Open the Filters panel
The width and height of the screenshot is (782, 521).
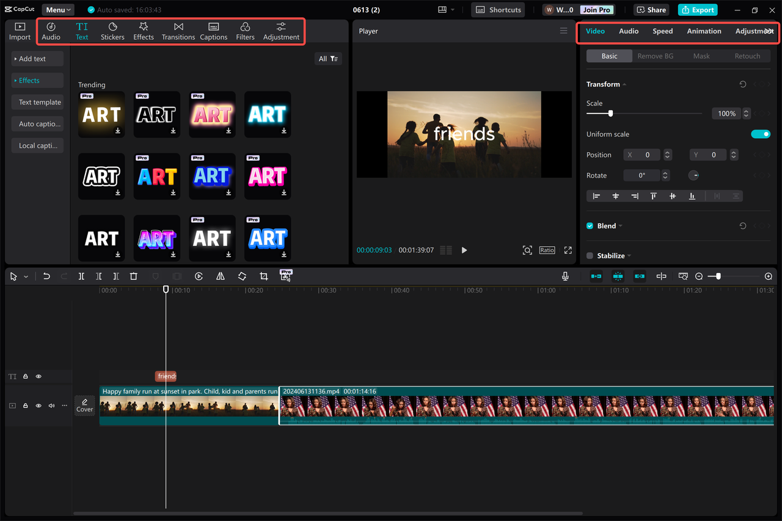pyautogui.click(x=245, y=31)
